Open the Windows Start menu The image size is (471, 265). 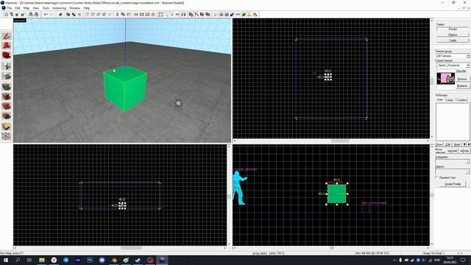[6, 260]
